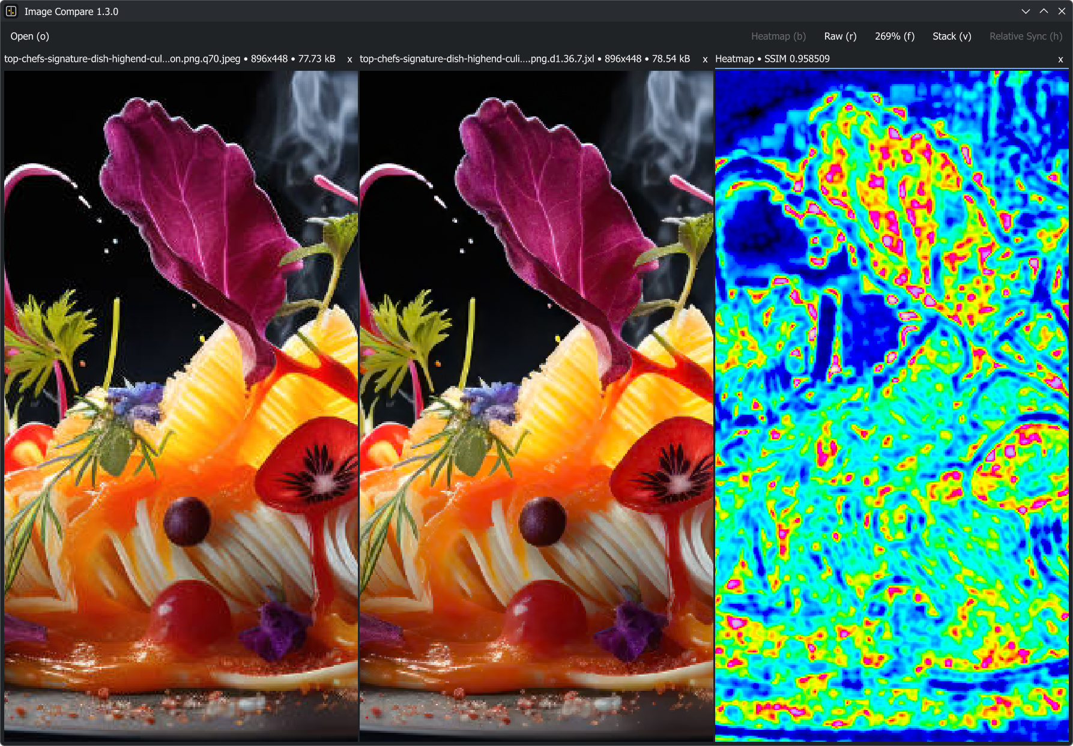The image size is (1073, 746).
Task: Click the SSIM heatmap visualization
Action: click(x=892, y=406)
